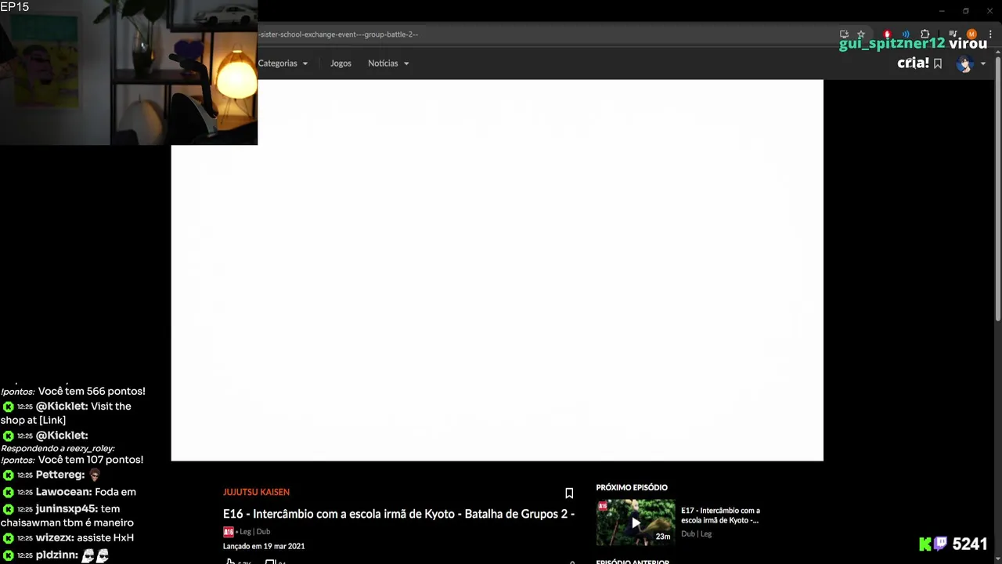Click the Pettereg chat username
1002x564 pixels.
tap(59, 475)
